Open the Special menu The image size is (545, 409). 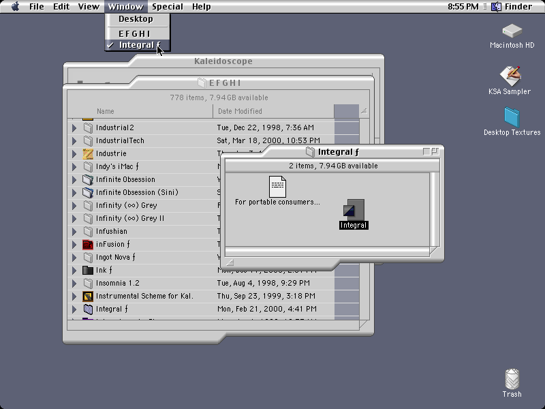167,7
